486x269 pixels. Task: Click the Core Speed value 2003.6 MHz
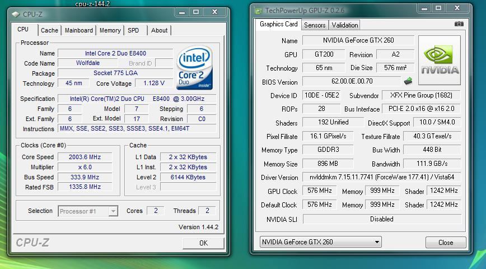point(85,157)
